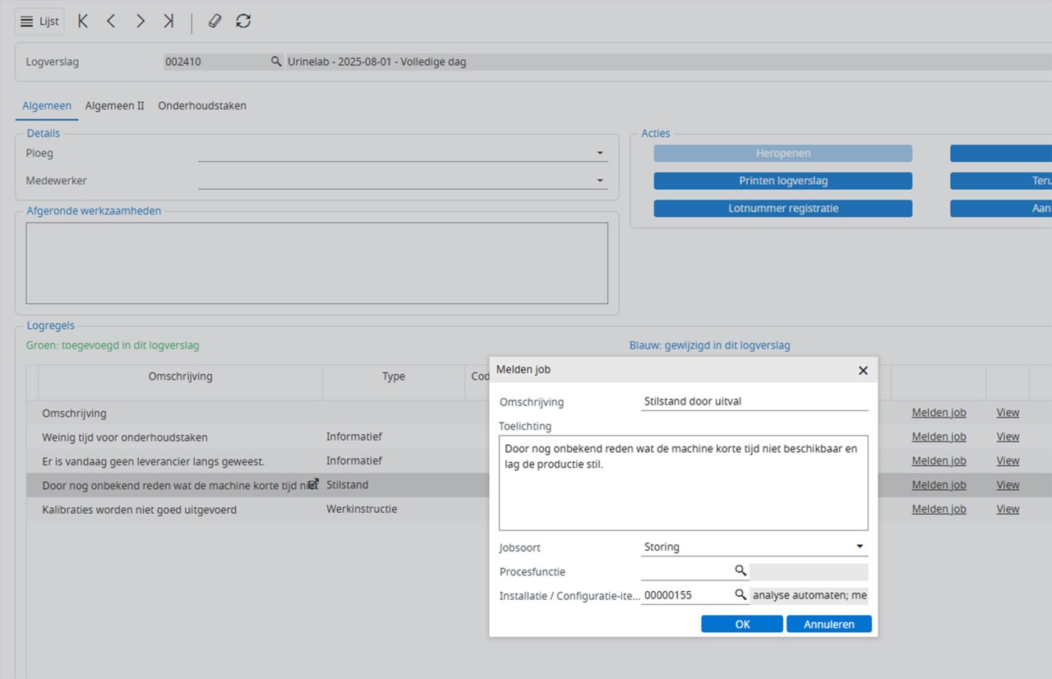Expand the Medewerker dropdown
Screen dimensions: 1052x679
601,181
